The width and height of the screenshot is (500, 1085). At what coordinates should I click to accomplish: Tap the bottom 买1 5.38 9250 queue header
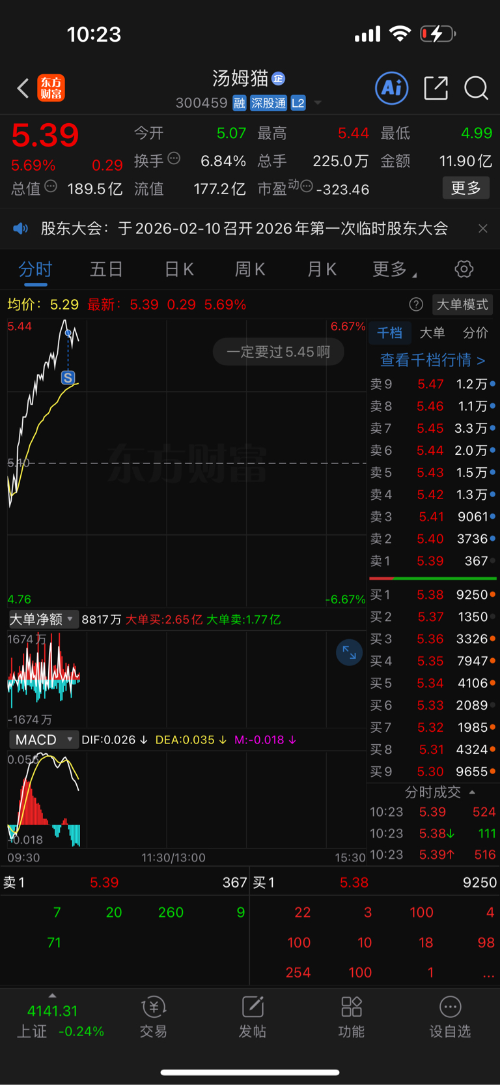375,882
